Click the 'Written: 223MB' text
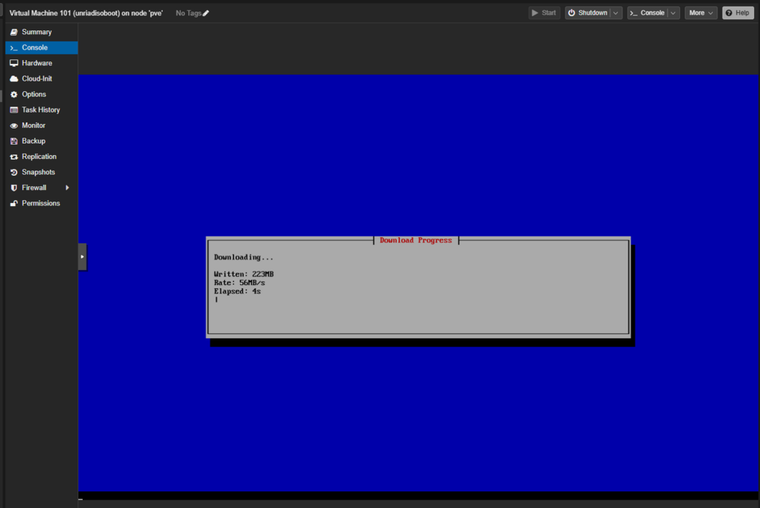The height and width of the screenshot is (508, 760). 244,274
